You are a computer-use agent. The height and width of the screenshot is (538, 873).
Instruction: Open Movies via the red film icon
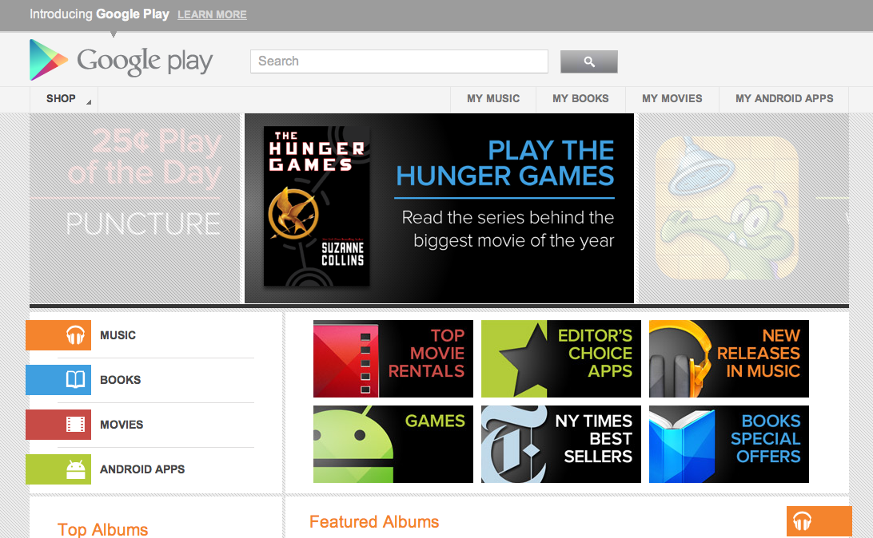pos(58,425)
